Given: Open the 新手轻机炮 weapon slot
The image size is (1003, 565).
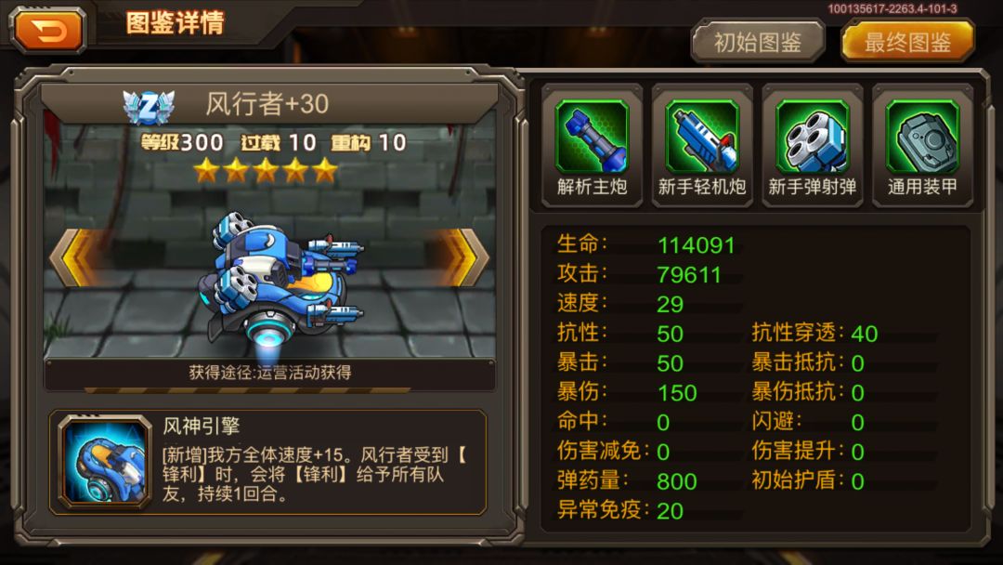Looking at the screenshot, I should [x=702, y=136].
